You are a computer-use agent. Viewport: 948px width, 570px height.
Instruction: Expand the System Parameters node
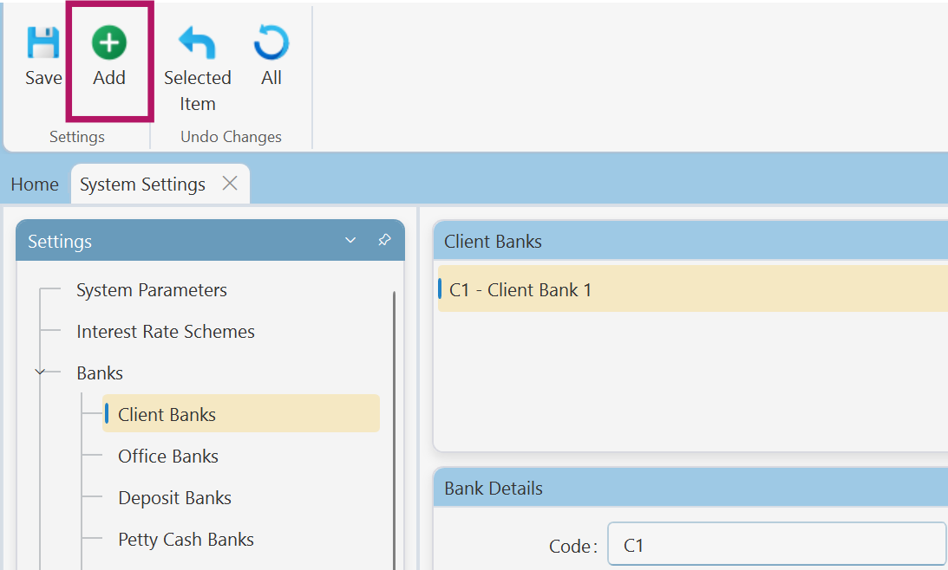(x=151, y=289)
